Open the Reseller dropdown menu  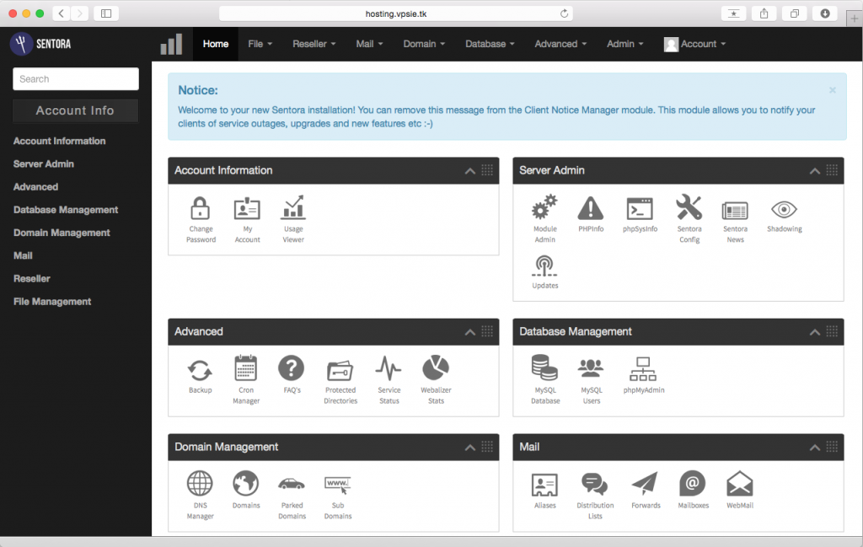coord(314,44)
